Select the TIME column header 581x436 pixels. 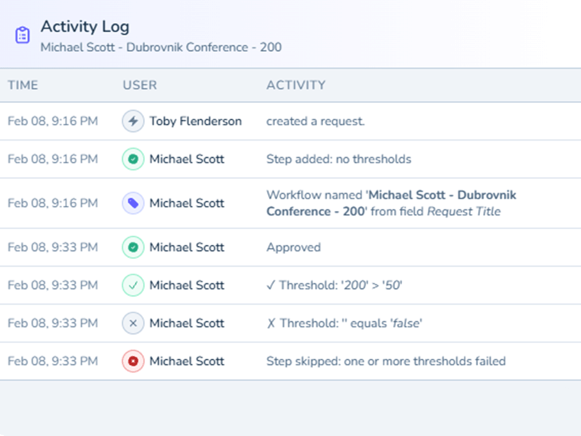[x=23, y=85]
